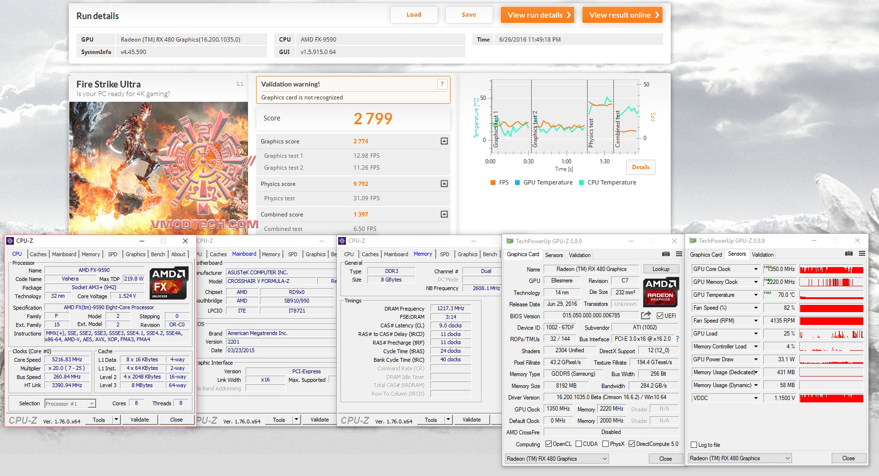Enable the Log to file checkbox
Image resolution: width=879 pixels, height=476 pixels.
click(x=694, y=445)
